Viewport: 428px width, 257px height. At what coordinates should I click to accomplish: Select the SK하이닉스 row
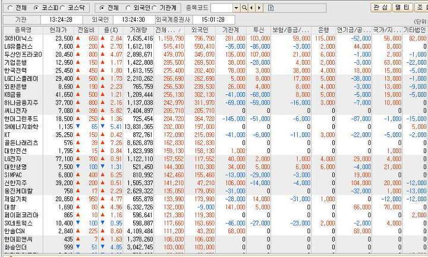point(215,39)
